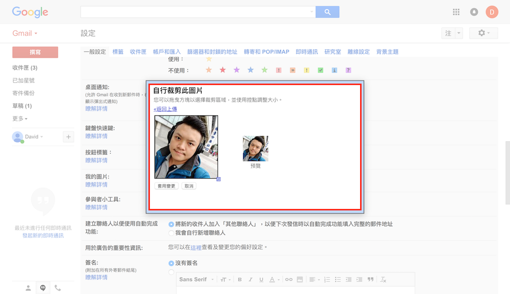Click the Hangouts conversations icon at bottom
Viewport: 510px width, 294px height.
click(43, 288)
